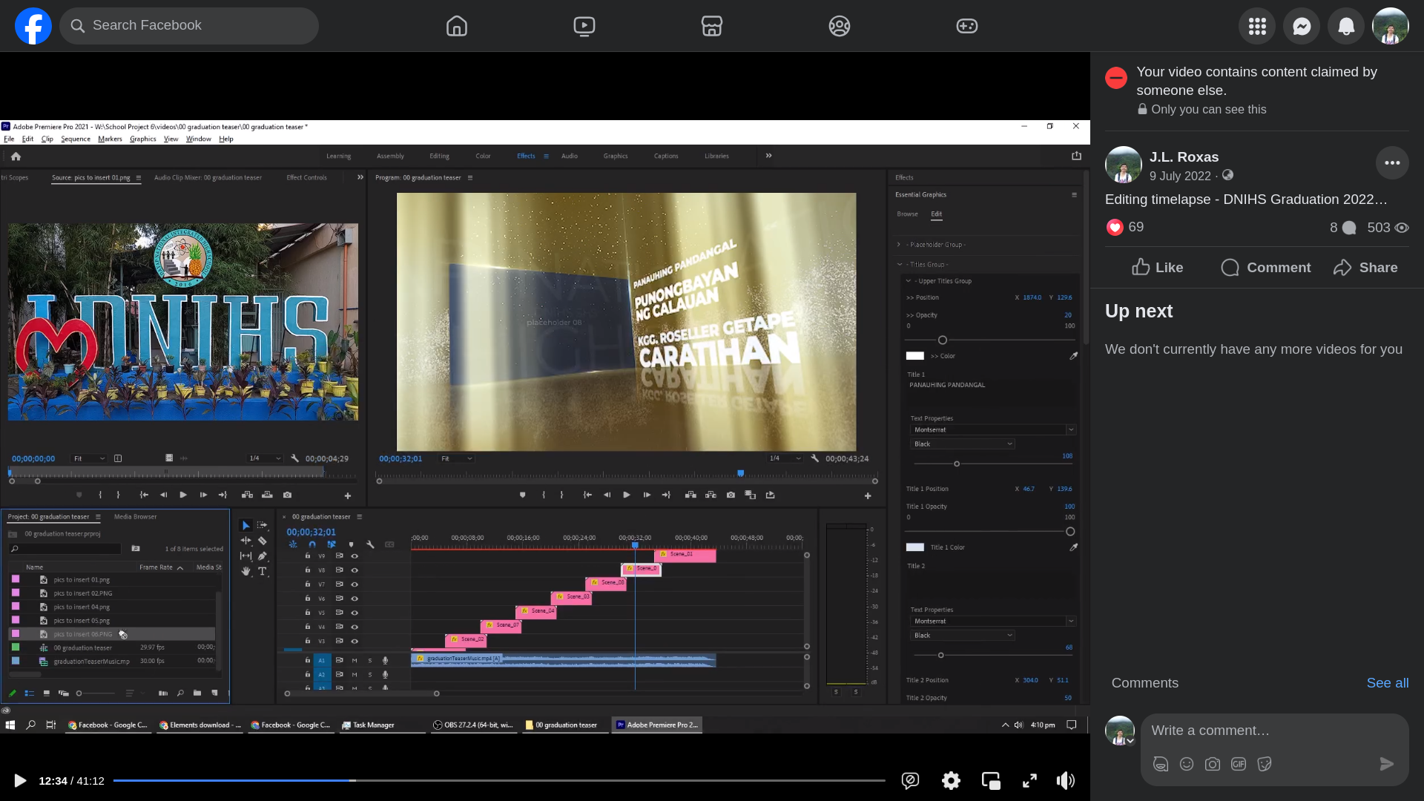Open the emoji picker in the comment box
Screen dimensions: 1424x801
pos(1187,764)
